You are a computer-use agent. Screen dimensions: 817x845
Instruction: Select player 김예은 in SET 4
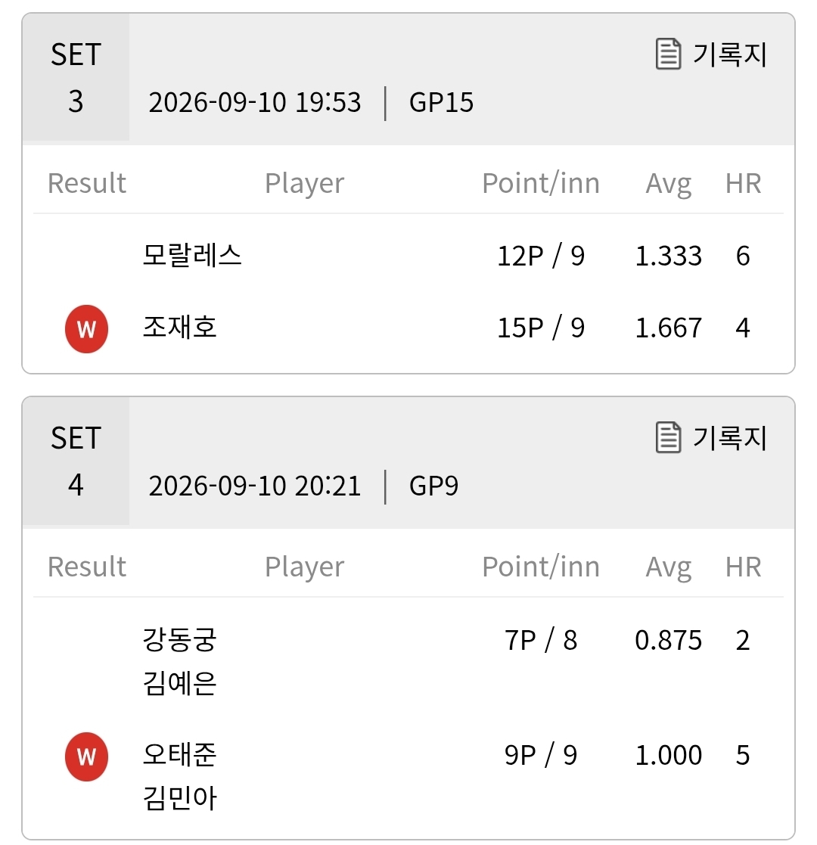tap(179, 683)
